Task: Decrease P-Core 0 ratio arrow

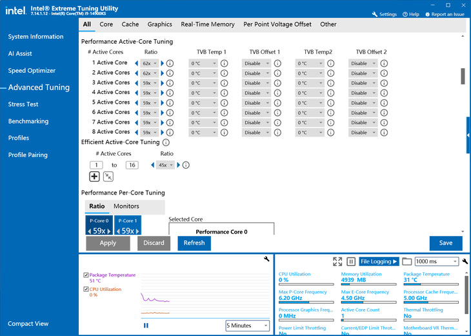Action: point(89,231)
